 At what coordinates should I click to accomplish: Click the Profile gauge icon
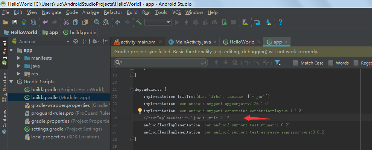tap(215, 22)
